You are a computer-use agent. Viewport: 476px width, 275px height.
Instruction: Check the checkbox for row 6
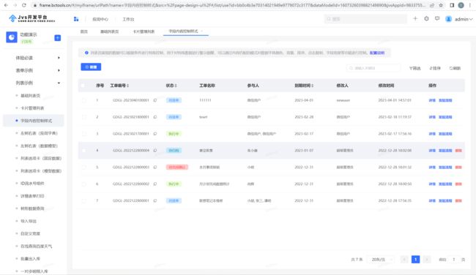tap(83, 184)
